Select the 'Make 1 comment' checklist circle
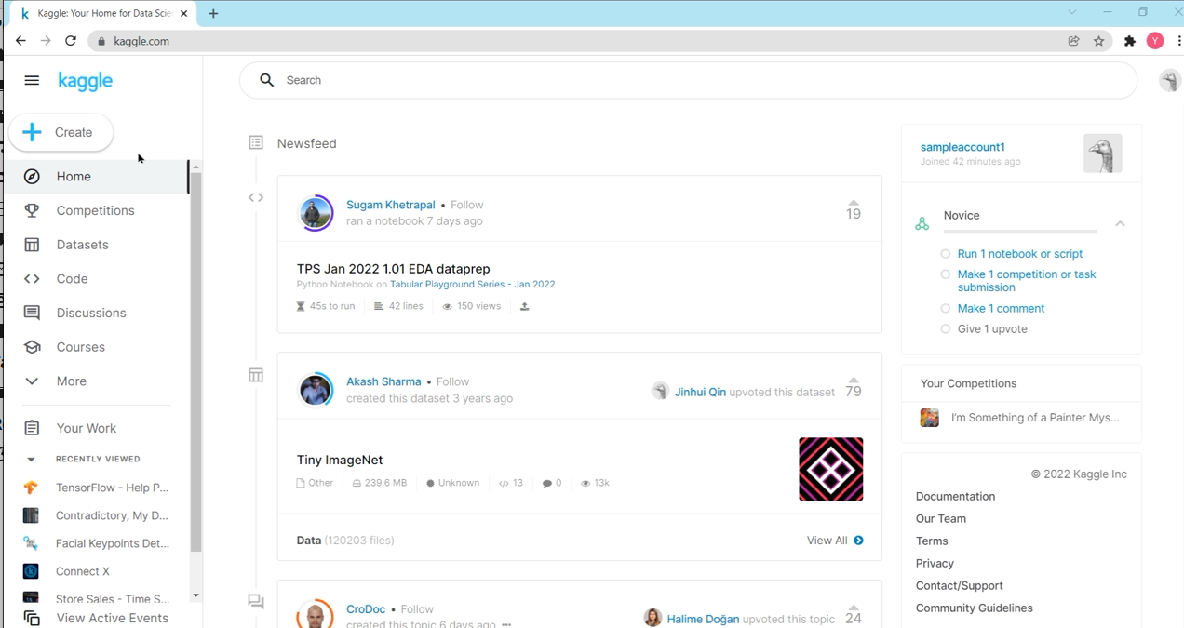Image resolution: width=1184 pixels, height=628 pixels. (946, 309)
